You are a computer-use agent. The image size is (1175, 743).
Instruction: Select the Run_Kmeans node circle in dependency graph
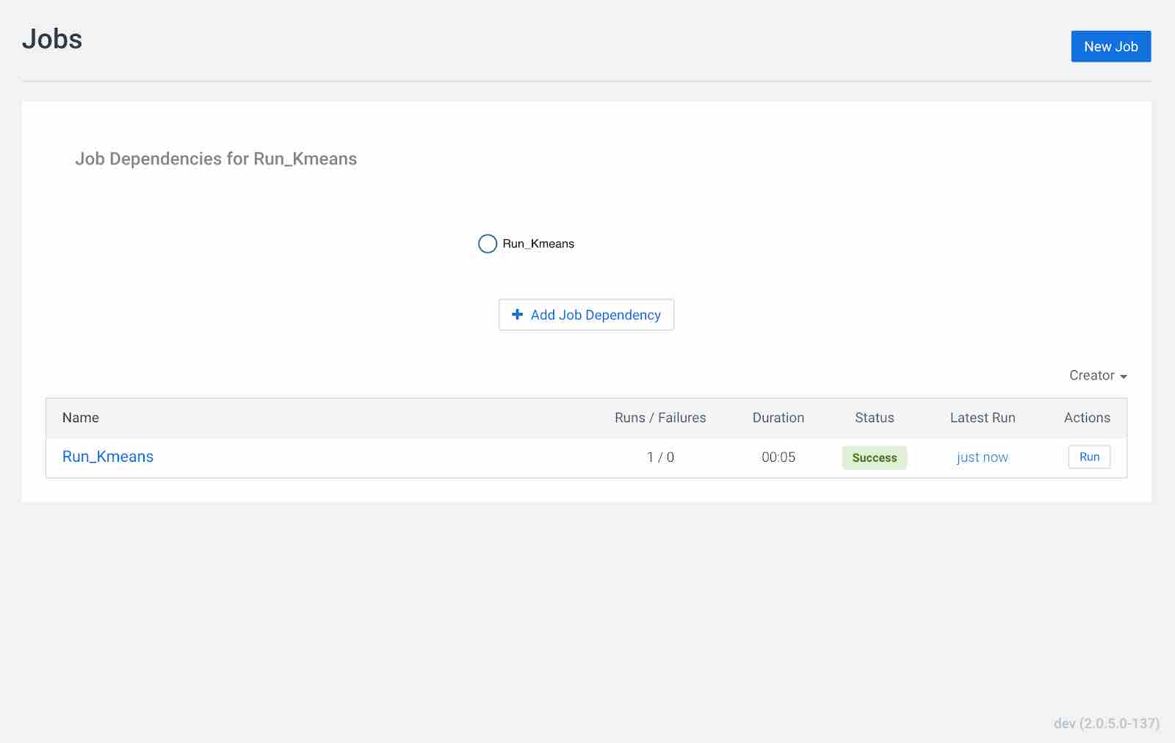[488, 244]
